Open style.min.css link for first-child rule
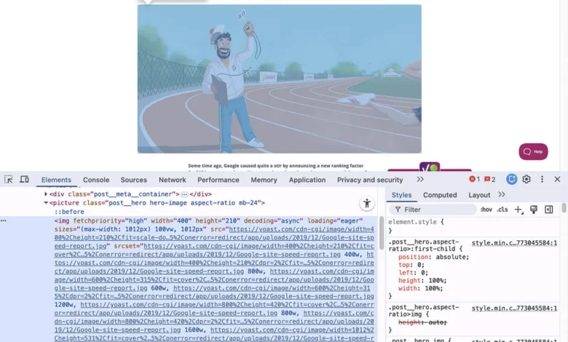 (514, 243)
